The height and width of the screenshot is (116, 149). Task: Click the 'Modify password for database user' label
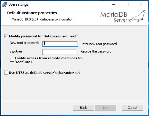point(43,36)
